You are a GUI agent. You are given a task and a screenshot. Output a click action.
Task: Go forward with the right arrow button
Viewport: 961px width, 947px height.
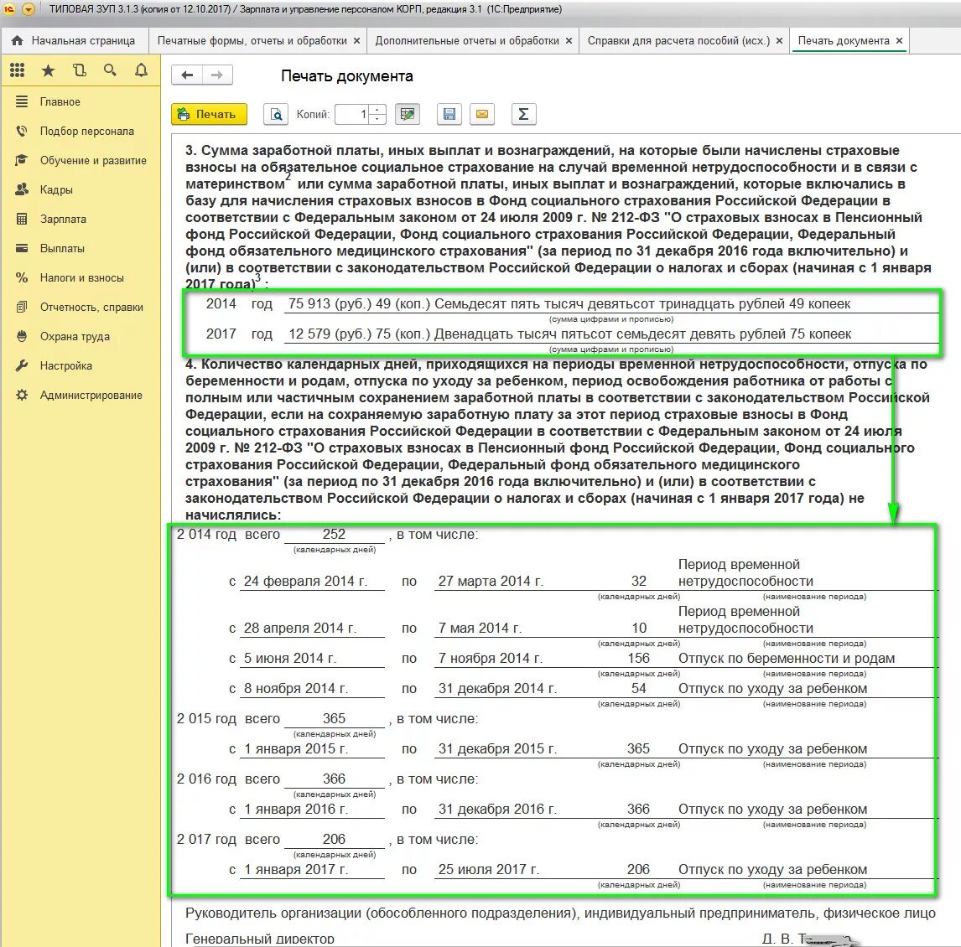[217, 75]
